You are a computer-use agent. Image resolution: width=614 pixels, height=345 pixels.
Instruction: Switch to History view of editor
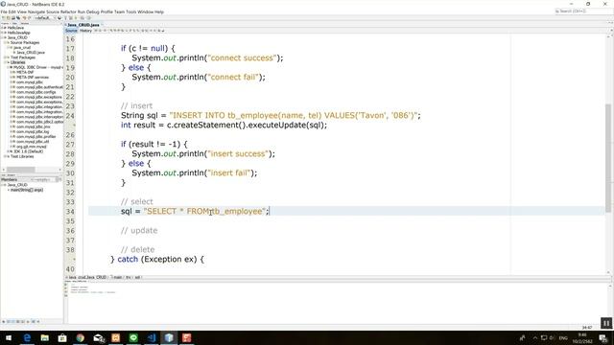[85, 31]
